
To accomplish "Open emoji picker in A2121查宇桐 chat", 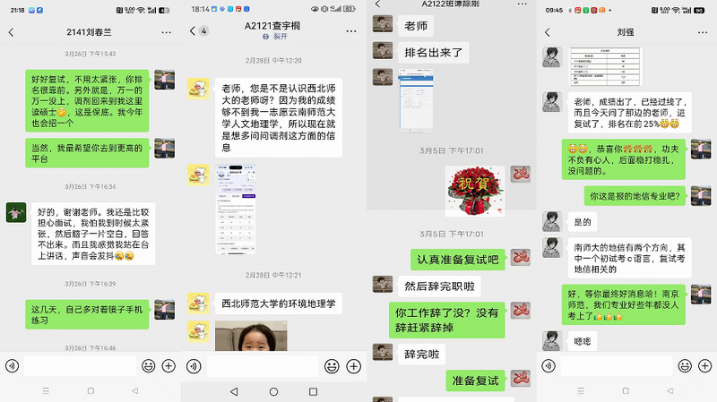I will coord(332,366).
